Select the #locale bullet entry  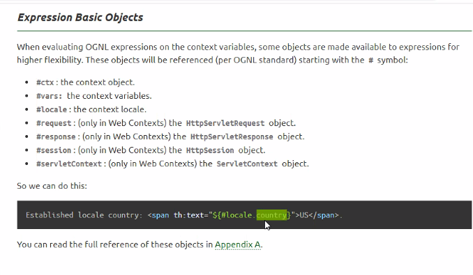[x=91, y=109]
